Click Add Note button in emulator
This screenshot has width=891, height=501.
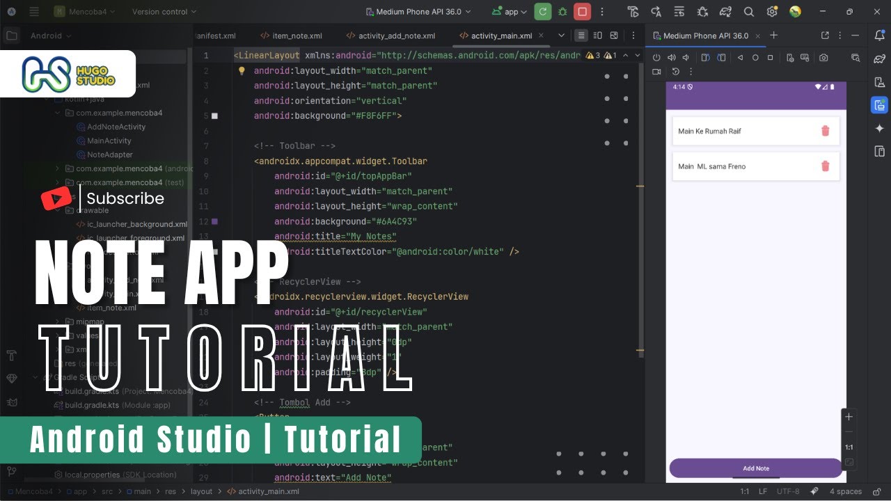coord(756,468)
